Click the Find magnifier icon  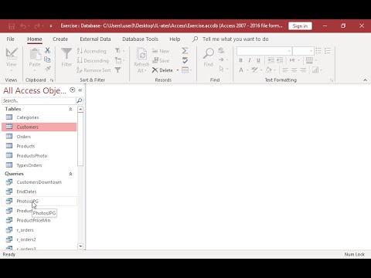(x=208, y=53)
